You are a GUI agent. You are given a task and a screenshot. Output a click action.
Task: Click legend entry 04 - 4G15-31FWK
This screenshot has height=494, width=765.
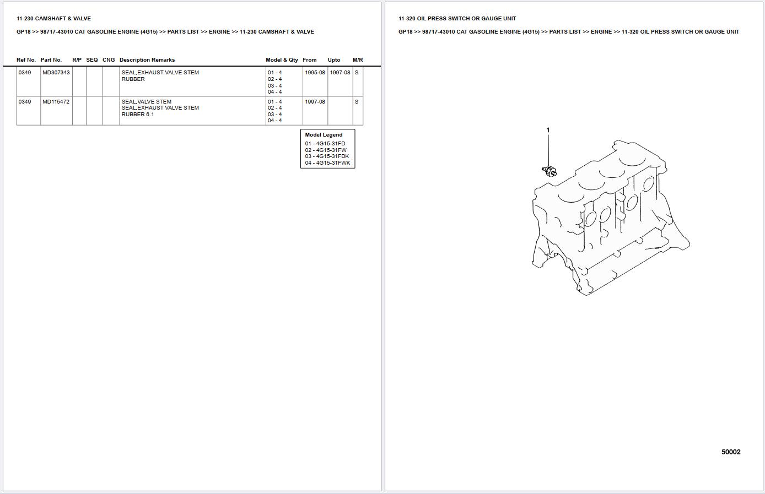327,163
